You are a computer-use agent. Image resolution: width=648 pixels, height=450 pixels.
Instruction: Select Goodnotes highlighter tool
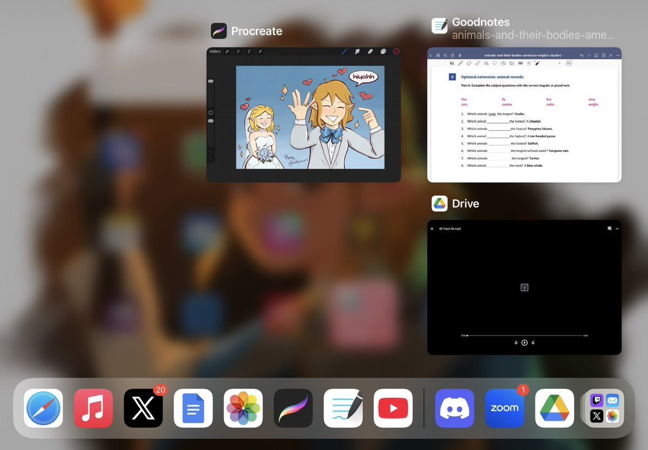[477, 63]
